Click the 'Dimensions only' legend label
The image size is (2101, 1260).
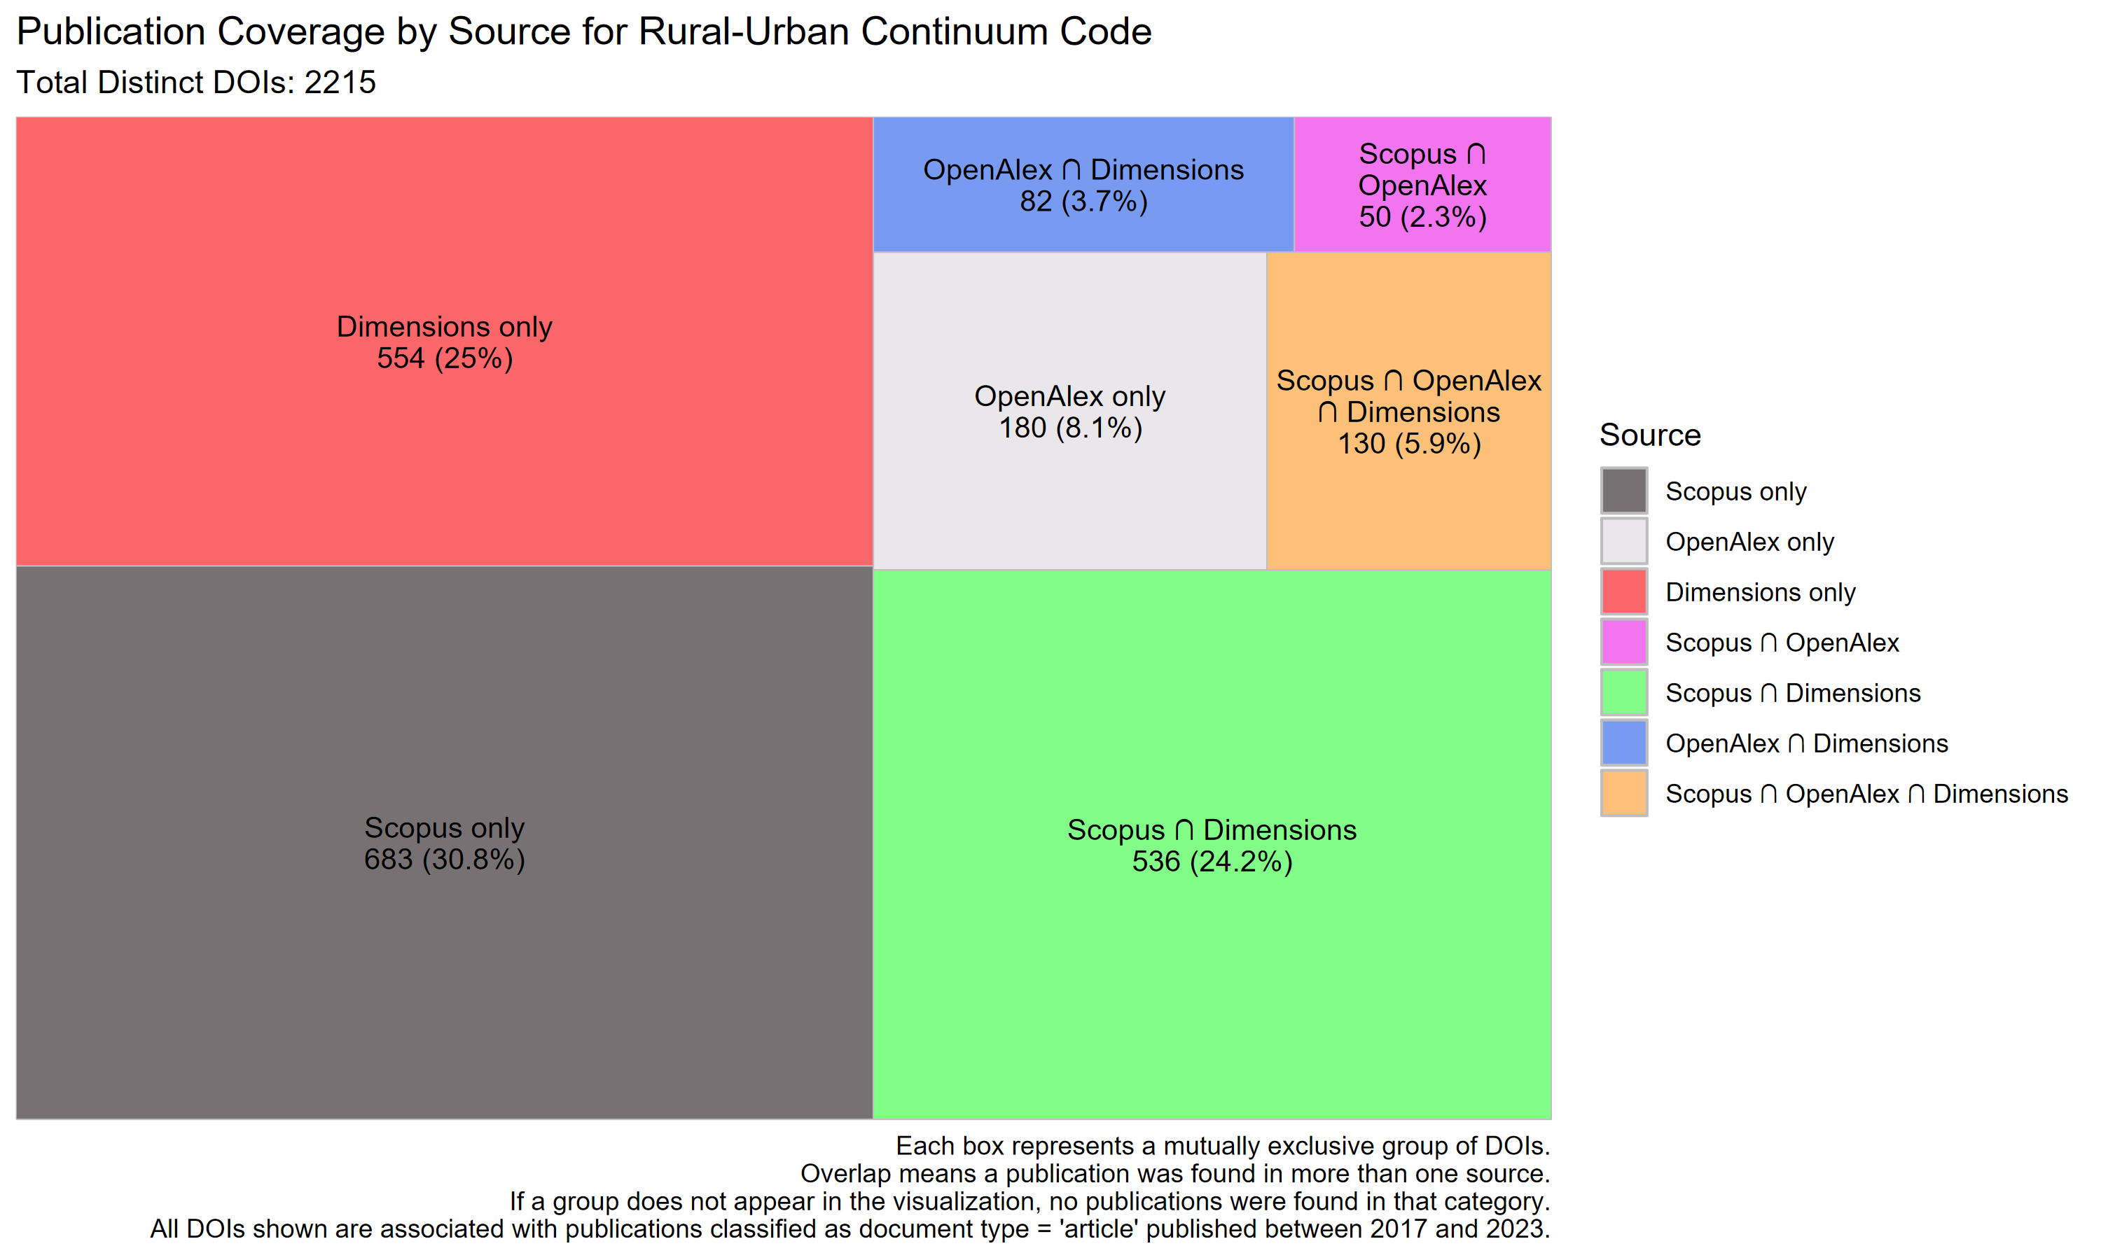1761,591
